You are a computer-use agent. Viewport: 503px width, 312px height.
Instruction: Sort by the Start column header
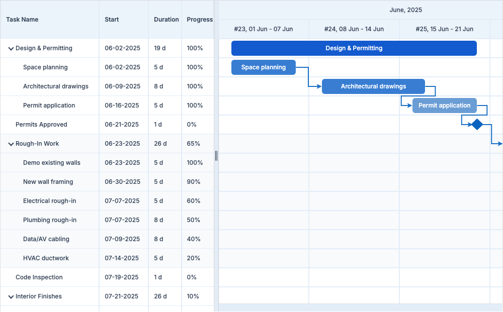tap(112, 20)
